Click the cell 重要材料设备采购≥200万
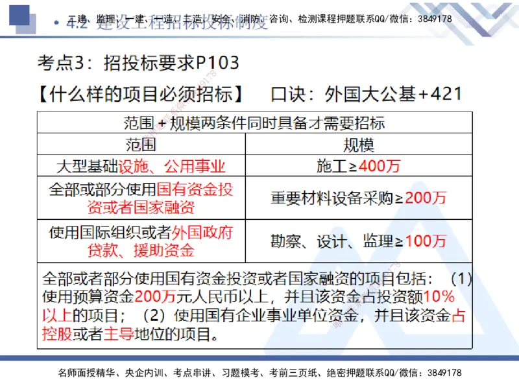Screen dimensions: 519x389 [x=358, y=198]
